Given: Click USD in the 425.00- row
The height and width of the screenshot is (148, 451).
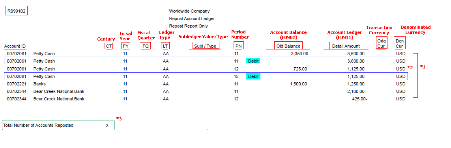Looking at the screenshot, I should [400, 99].
